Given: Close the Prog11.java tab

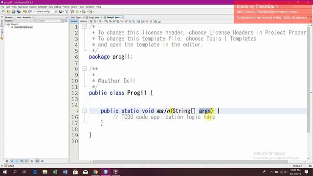Looking at the screenshot, I should tap(122, 18).
